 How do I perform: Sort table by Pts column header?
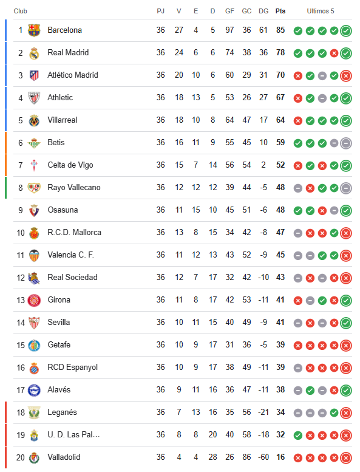click(280, 11)
